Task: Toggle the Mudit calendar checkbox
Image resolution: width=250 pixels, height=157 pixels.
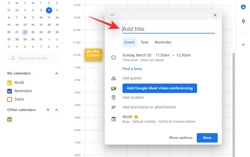Action: pyautogui.click(x=10, y=83)
